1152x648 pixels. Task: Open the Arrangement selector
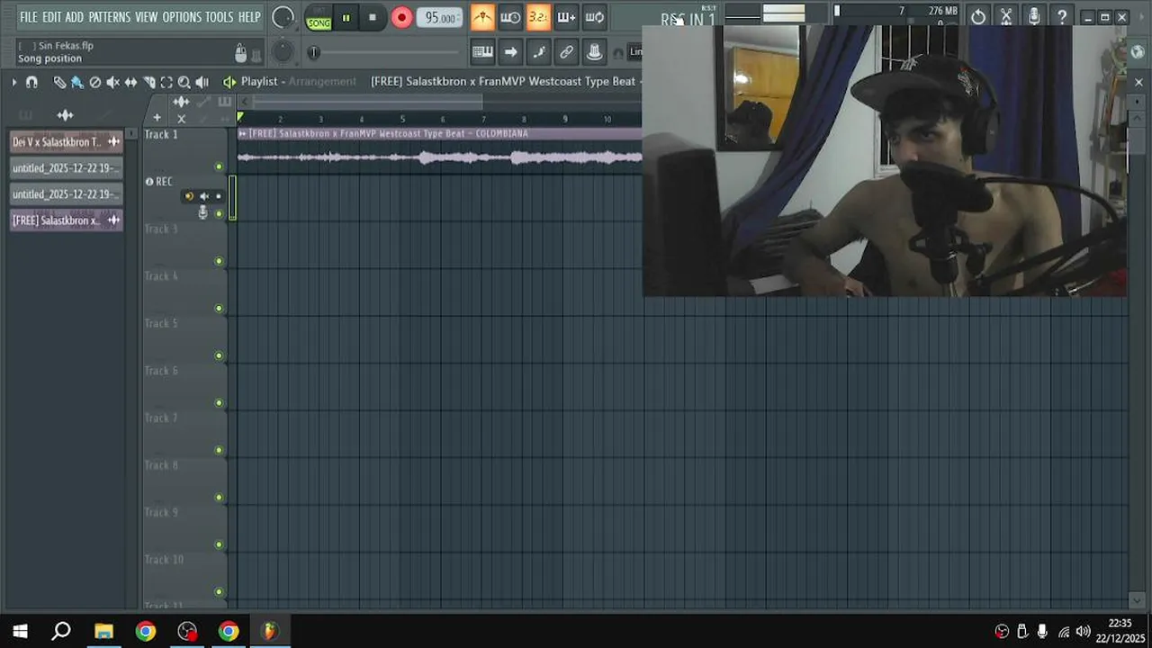coord(322,81)
